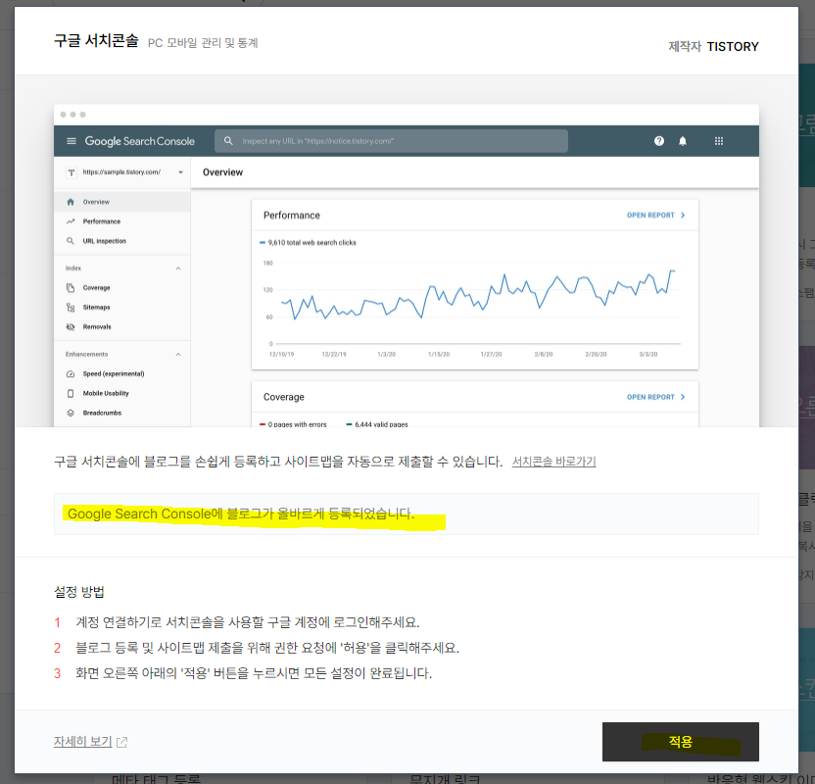Click the Removals crossed-eye icon in sidebar
The width and height of the screenshot is (815, 784).
(x=71, y=327)
